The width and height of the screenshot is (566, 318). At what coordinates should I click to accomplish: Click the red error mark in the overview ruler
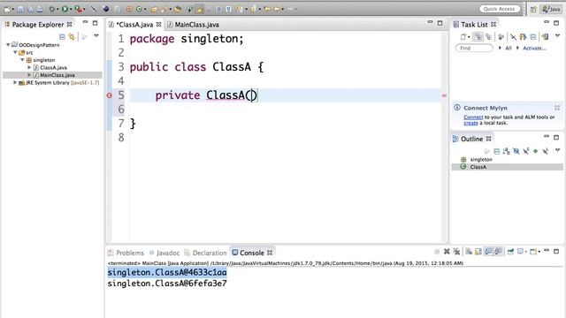444,95
